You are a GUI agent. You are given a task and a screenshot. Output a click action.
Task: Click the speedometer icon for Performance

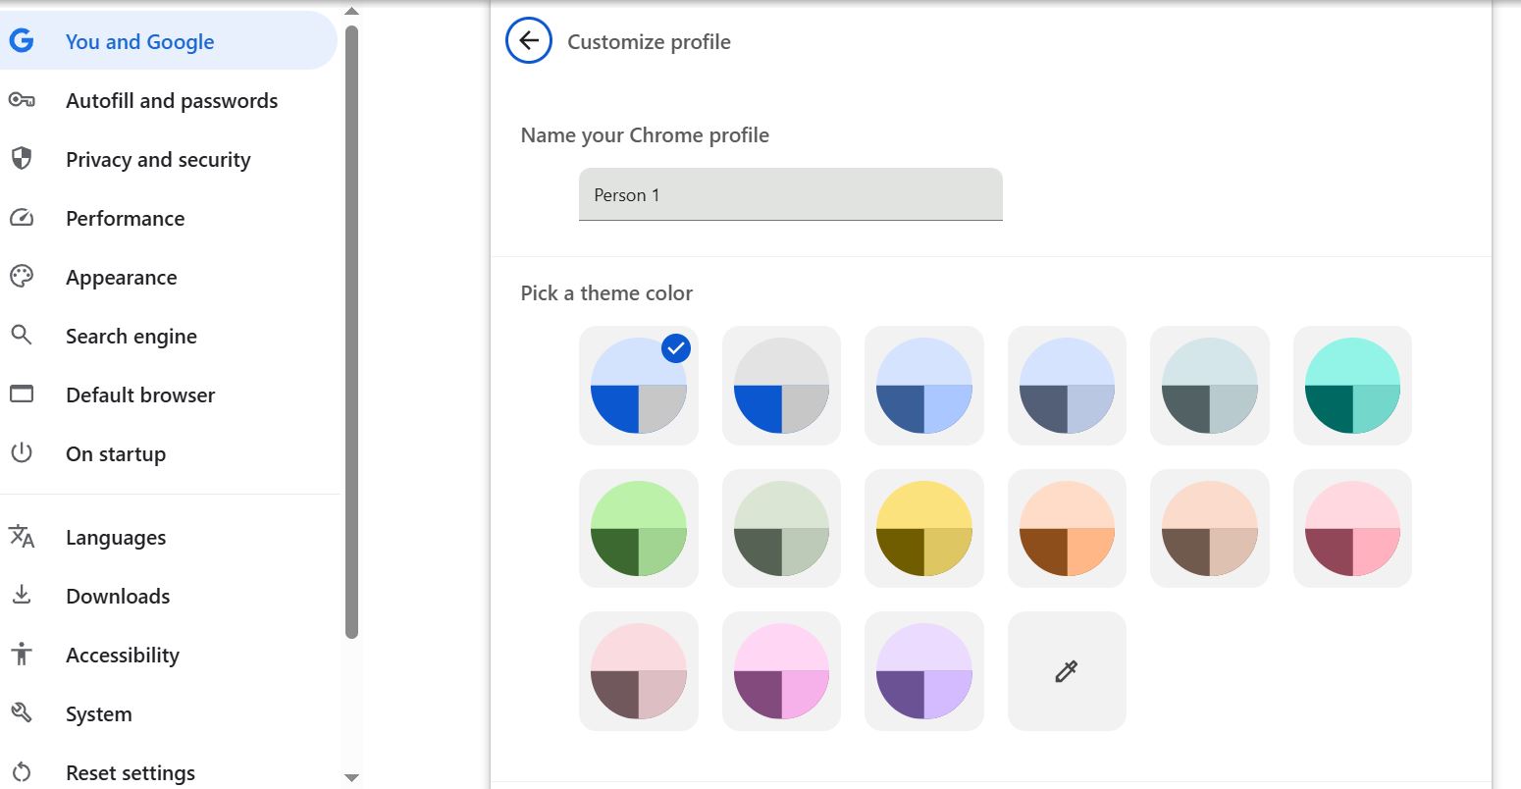(x=22, y=218)
